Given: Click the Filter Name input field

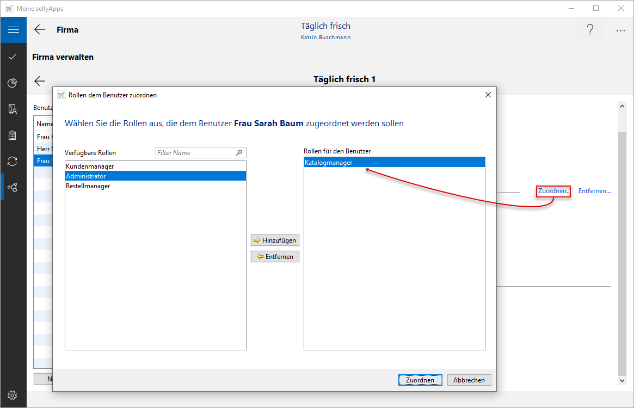Looking at the screenshot, I should click(195, 153).
